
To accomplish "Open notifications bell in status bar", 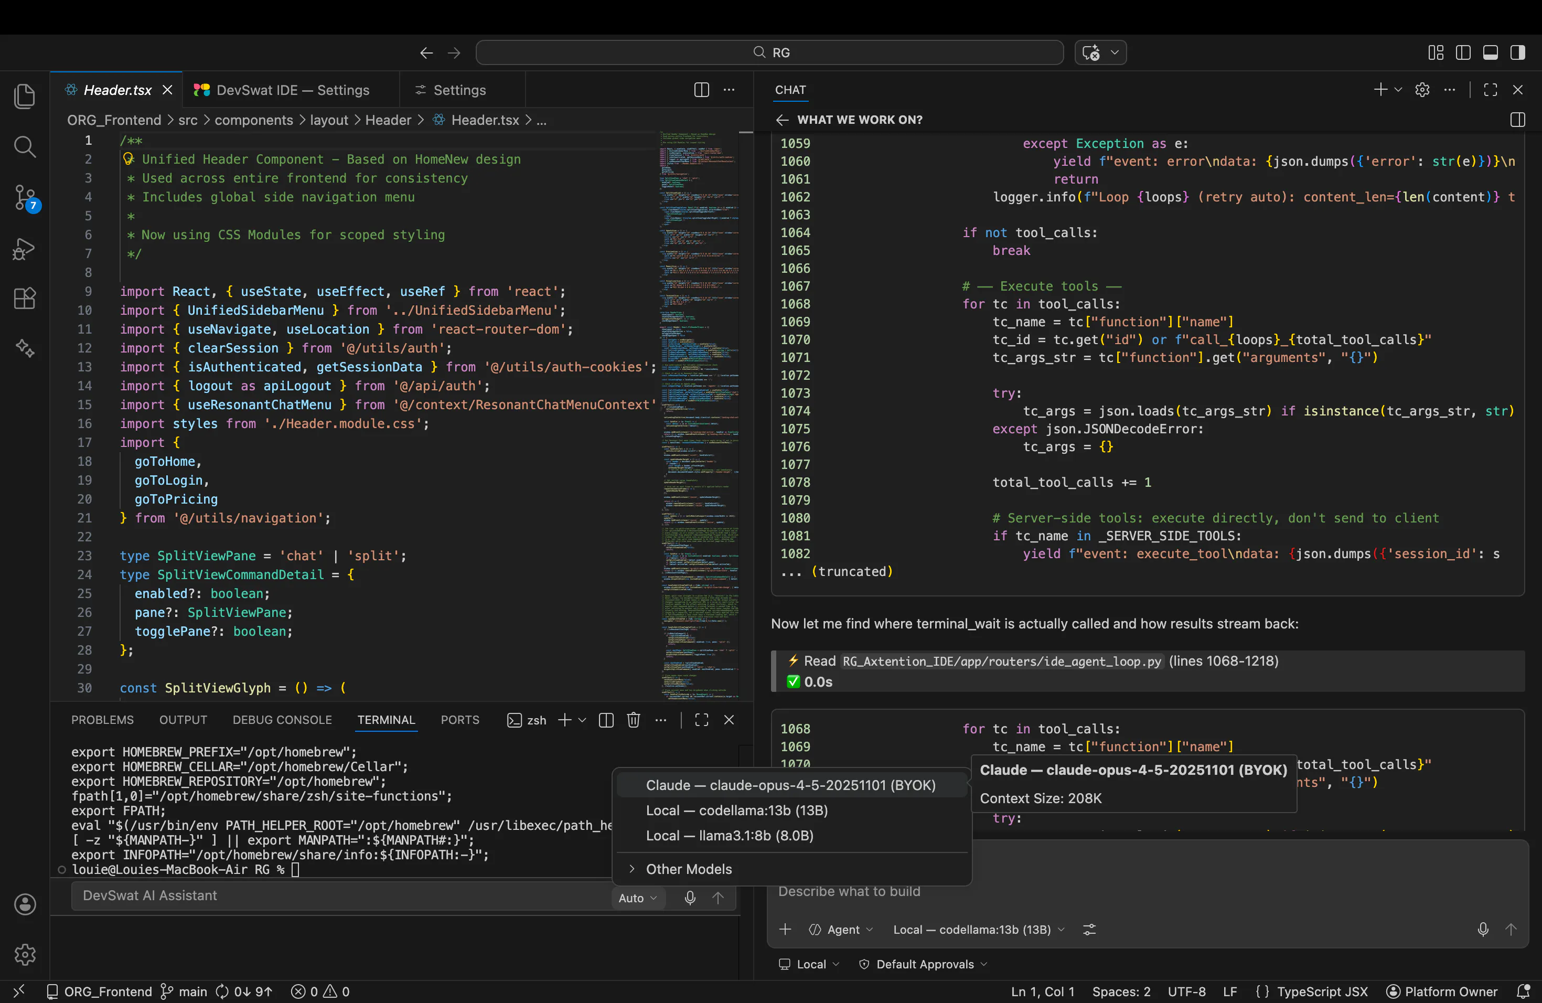I will coord(1523,991).
